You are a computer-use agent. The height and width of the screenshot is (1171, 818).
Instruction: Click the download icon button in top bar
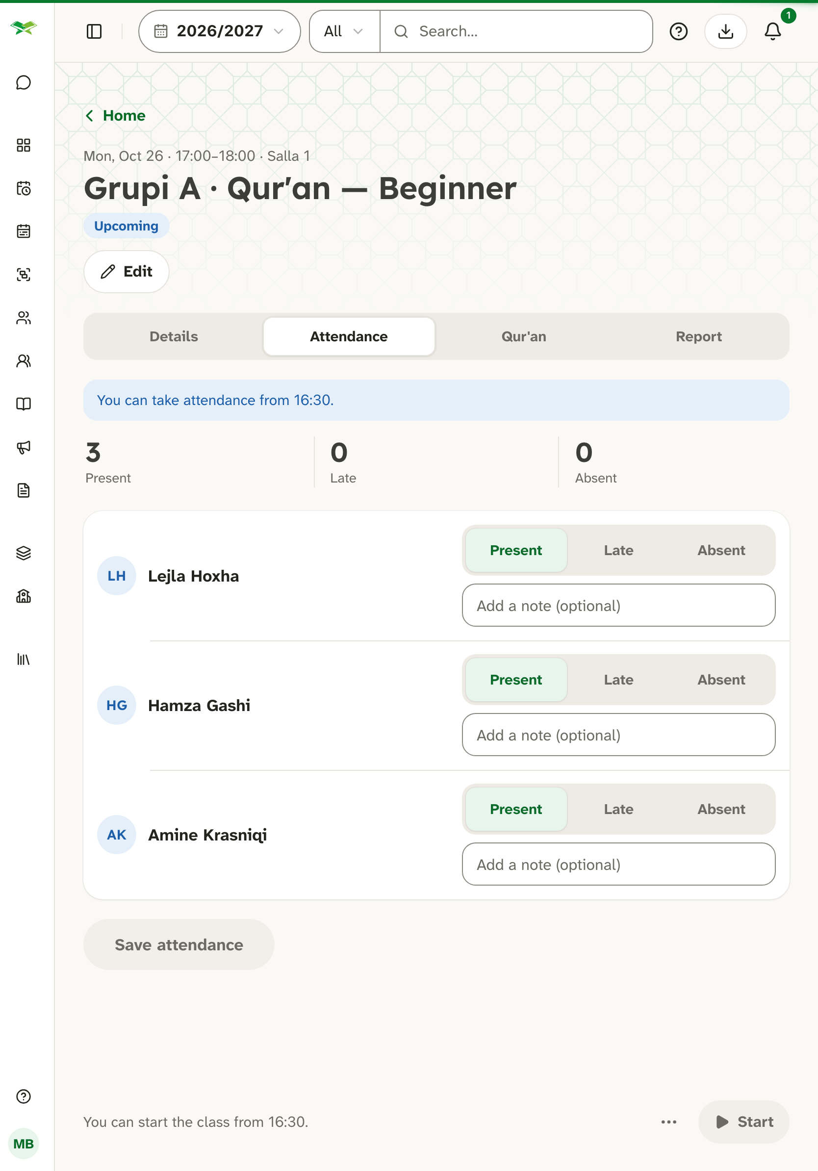point(725,31)
